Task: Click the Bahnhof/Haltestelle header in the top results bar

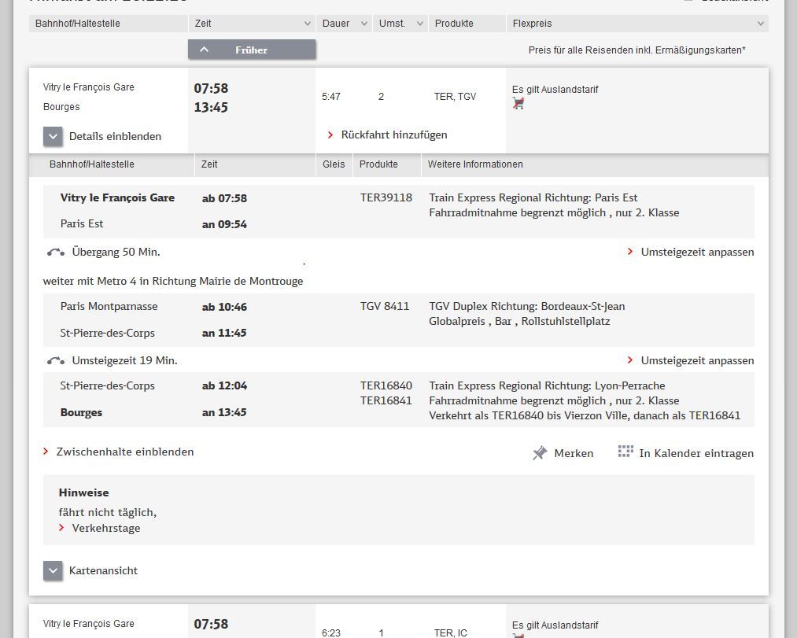Action: 78,24
